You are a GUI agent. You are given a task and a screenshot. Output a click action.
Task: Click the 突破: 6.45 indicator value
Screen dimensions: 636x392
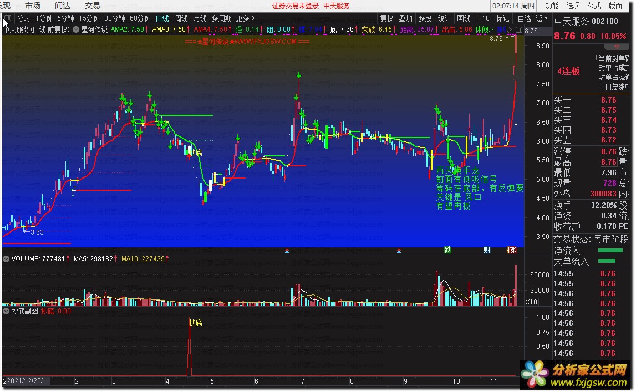379,29
